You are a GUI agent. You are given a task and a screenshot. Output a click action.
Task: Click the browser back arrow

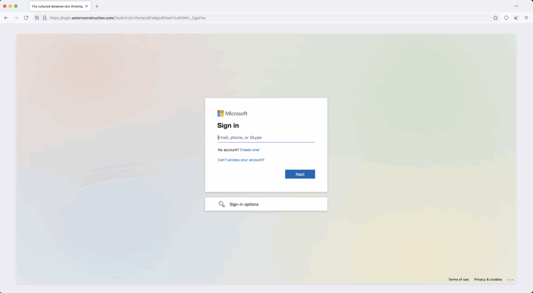point(6,18)
